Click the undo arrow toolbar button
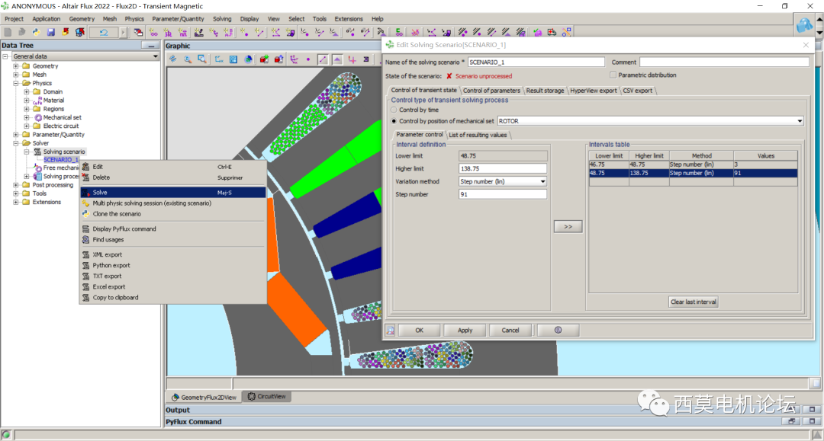The width and height of the screenshot is (824, 441). tap(102, 32)
